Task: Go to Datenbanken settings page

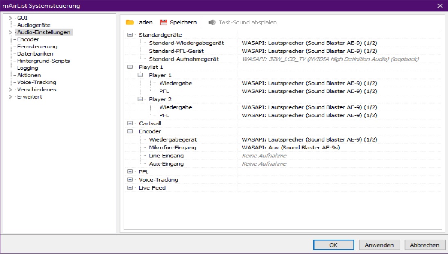Action: pos(35,54)
